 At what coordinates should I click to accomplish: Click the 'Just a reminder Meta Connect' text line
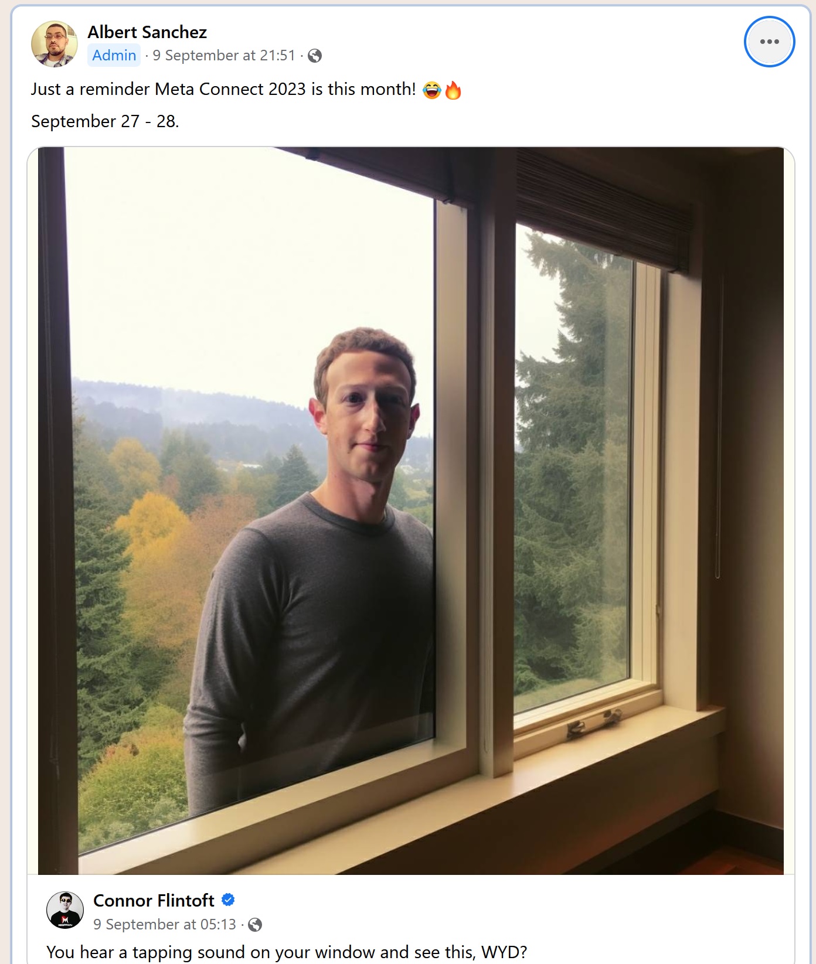[x=223, y=89]
